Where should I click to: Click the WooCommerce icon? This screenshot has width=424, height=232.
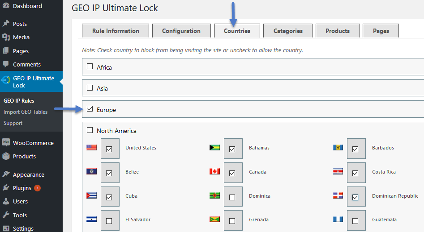[x=6, y=142]
